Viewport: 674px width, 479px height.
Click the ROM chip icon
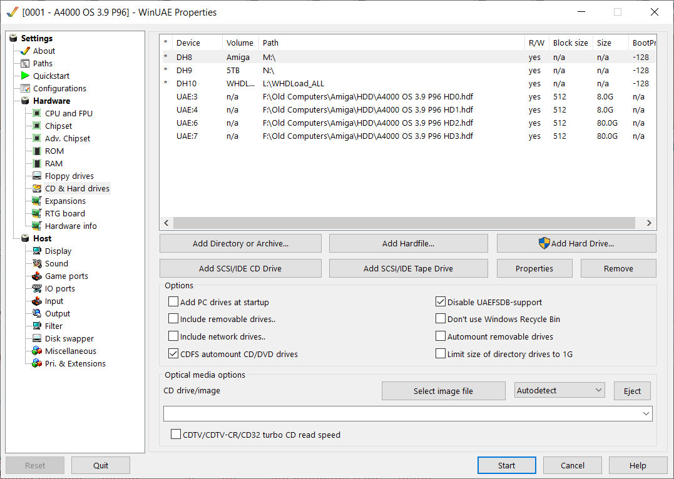[37, 151]
